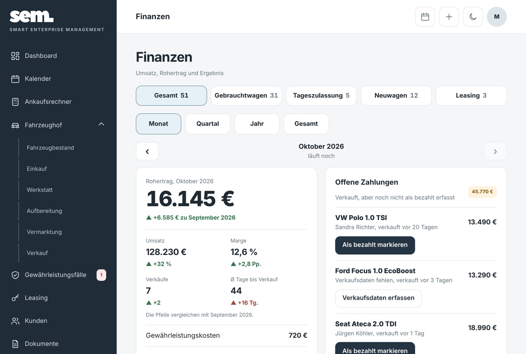Viewport: 526px width, 354px height.
Task: Select the Leasing 3 tab
Action: pos(471,96)
